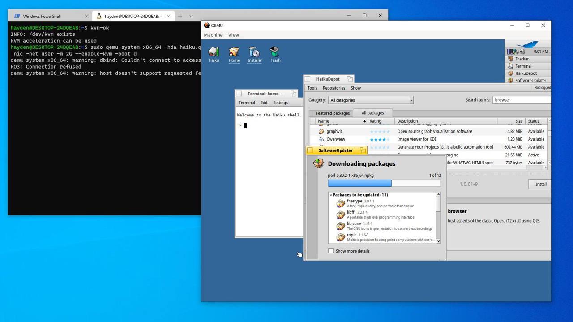Click the zoom button on the SoftwareUpdater title tab
The height and width of the screenshot is (322, 573).
(x=363, y=150)
